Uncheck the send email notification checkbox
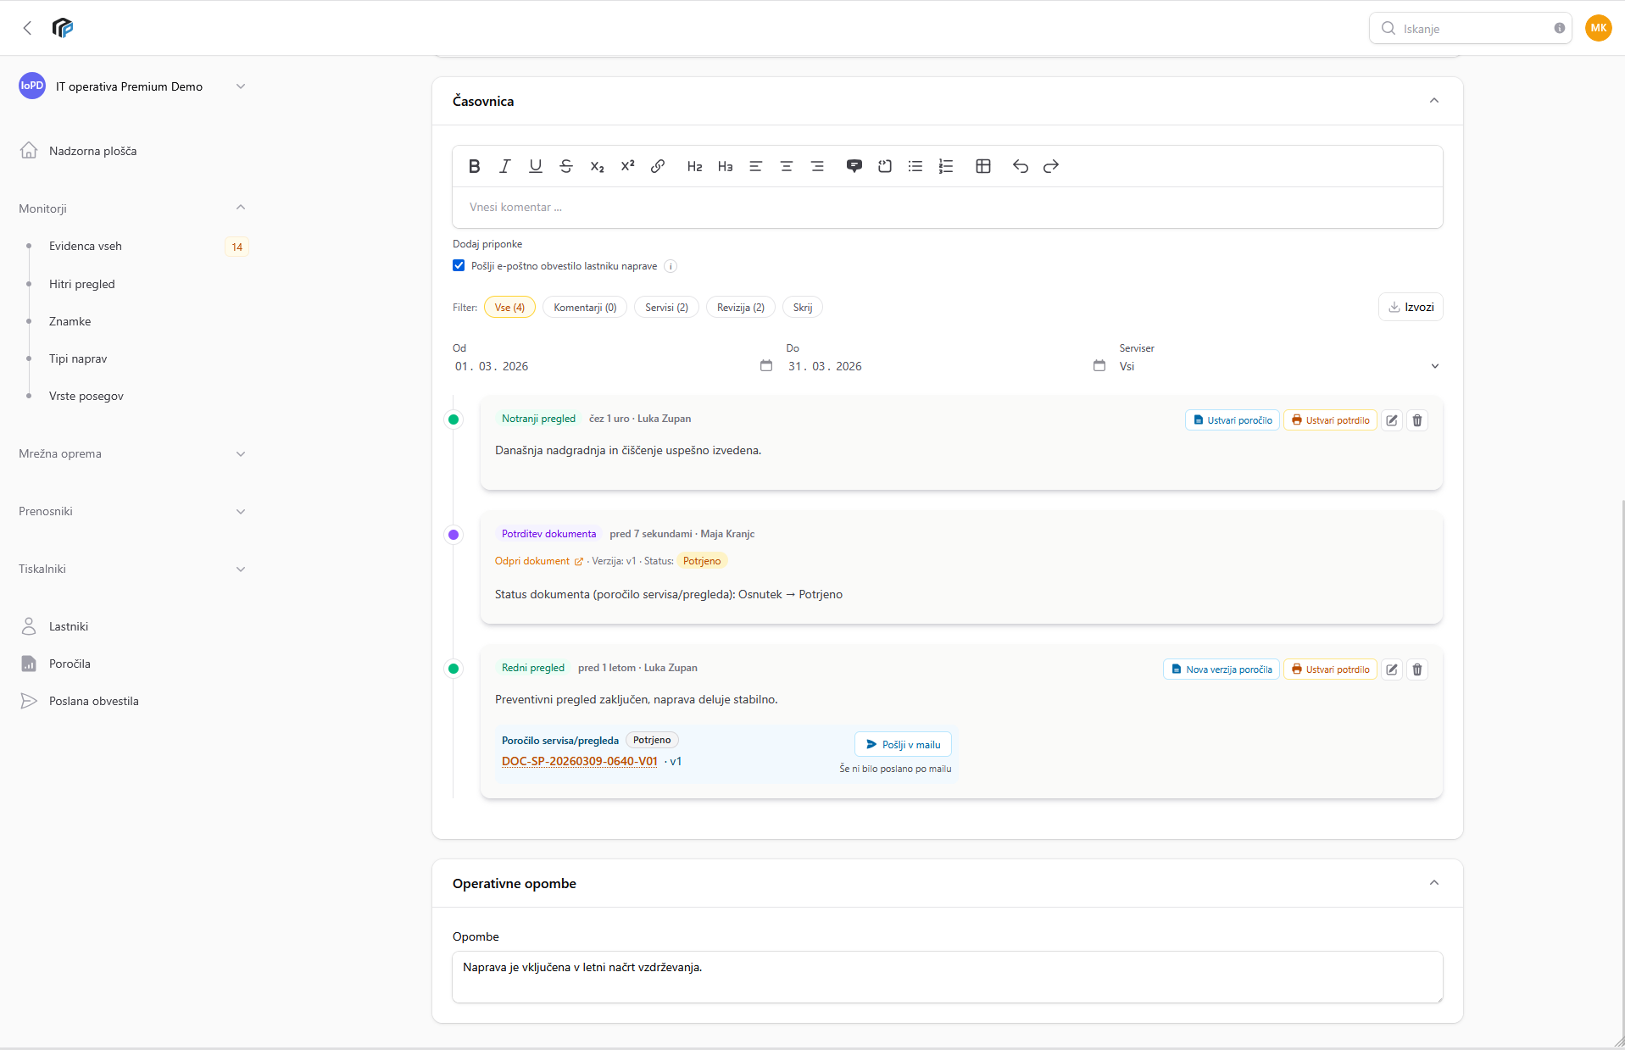Image resolution: width=1625 pixels, height=1050 pixels. (459, 266)
